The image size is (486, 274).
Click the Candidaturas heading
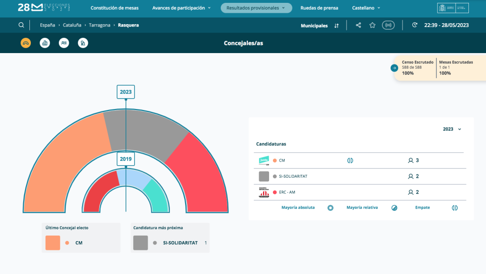(x=271, y=144)
